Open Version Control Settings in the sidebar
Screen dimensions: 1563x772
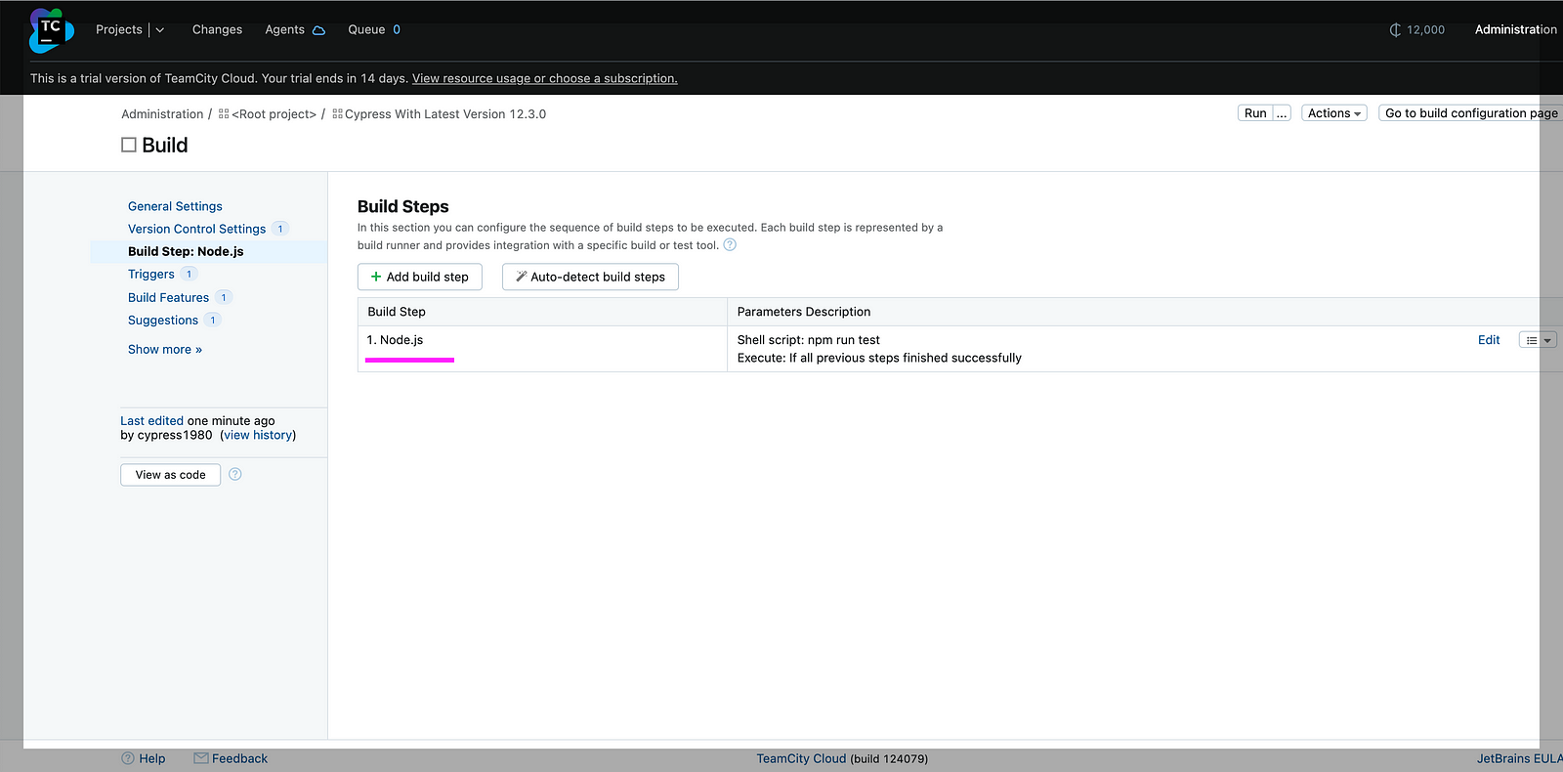click(x=196, y=229)
